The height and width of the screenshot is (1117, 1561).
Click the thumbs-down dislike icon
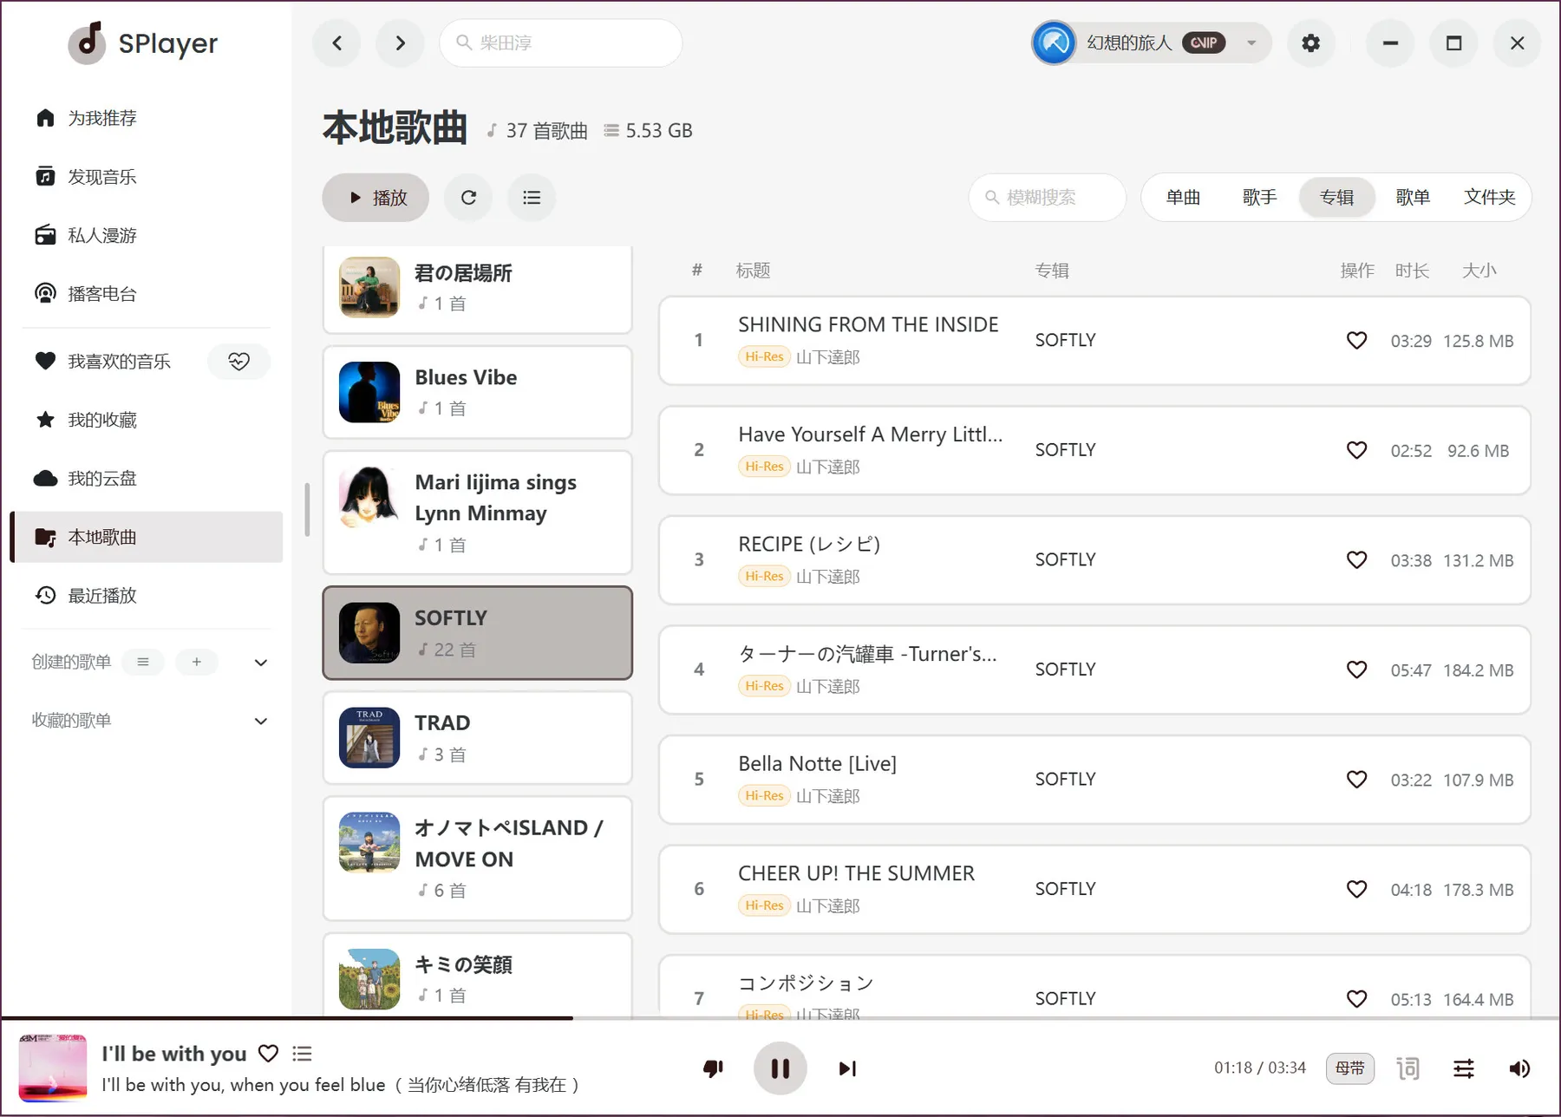(x=713, y=1068)
